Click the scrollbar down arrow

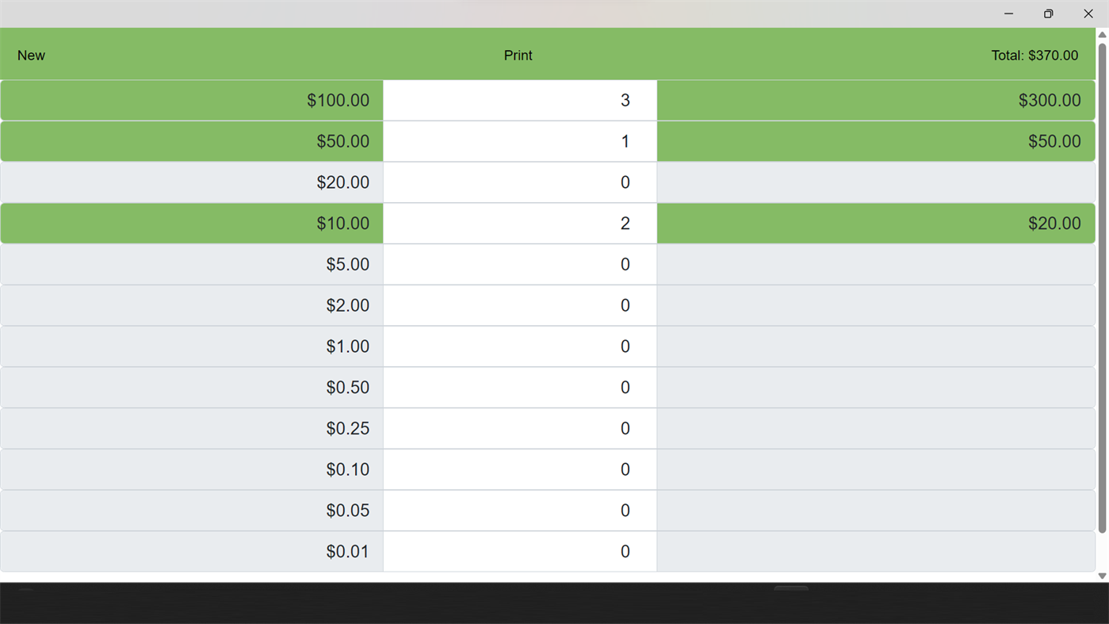coord(1102,576)
